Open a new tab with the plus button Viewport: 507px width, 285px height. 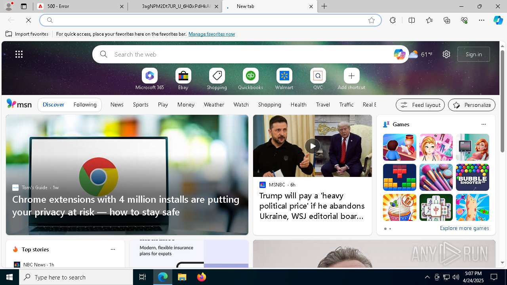324,6
